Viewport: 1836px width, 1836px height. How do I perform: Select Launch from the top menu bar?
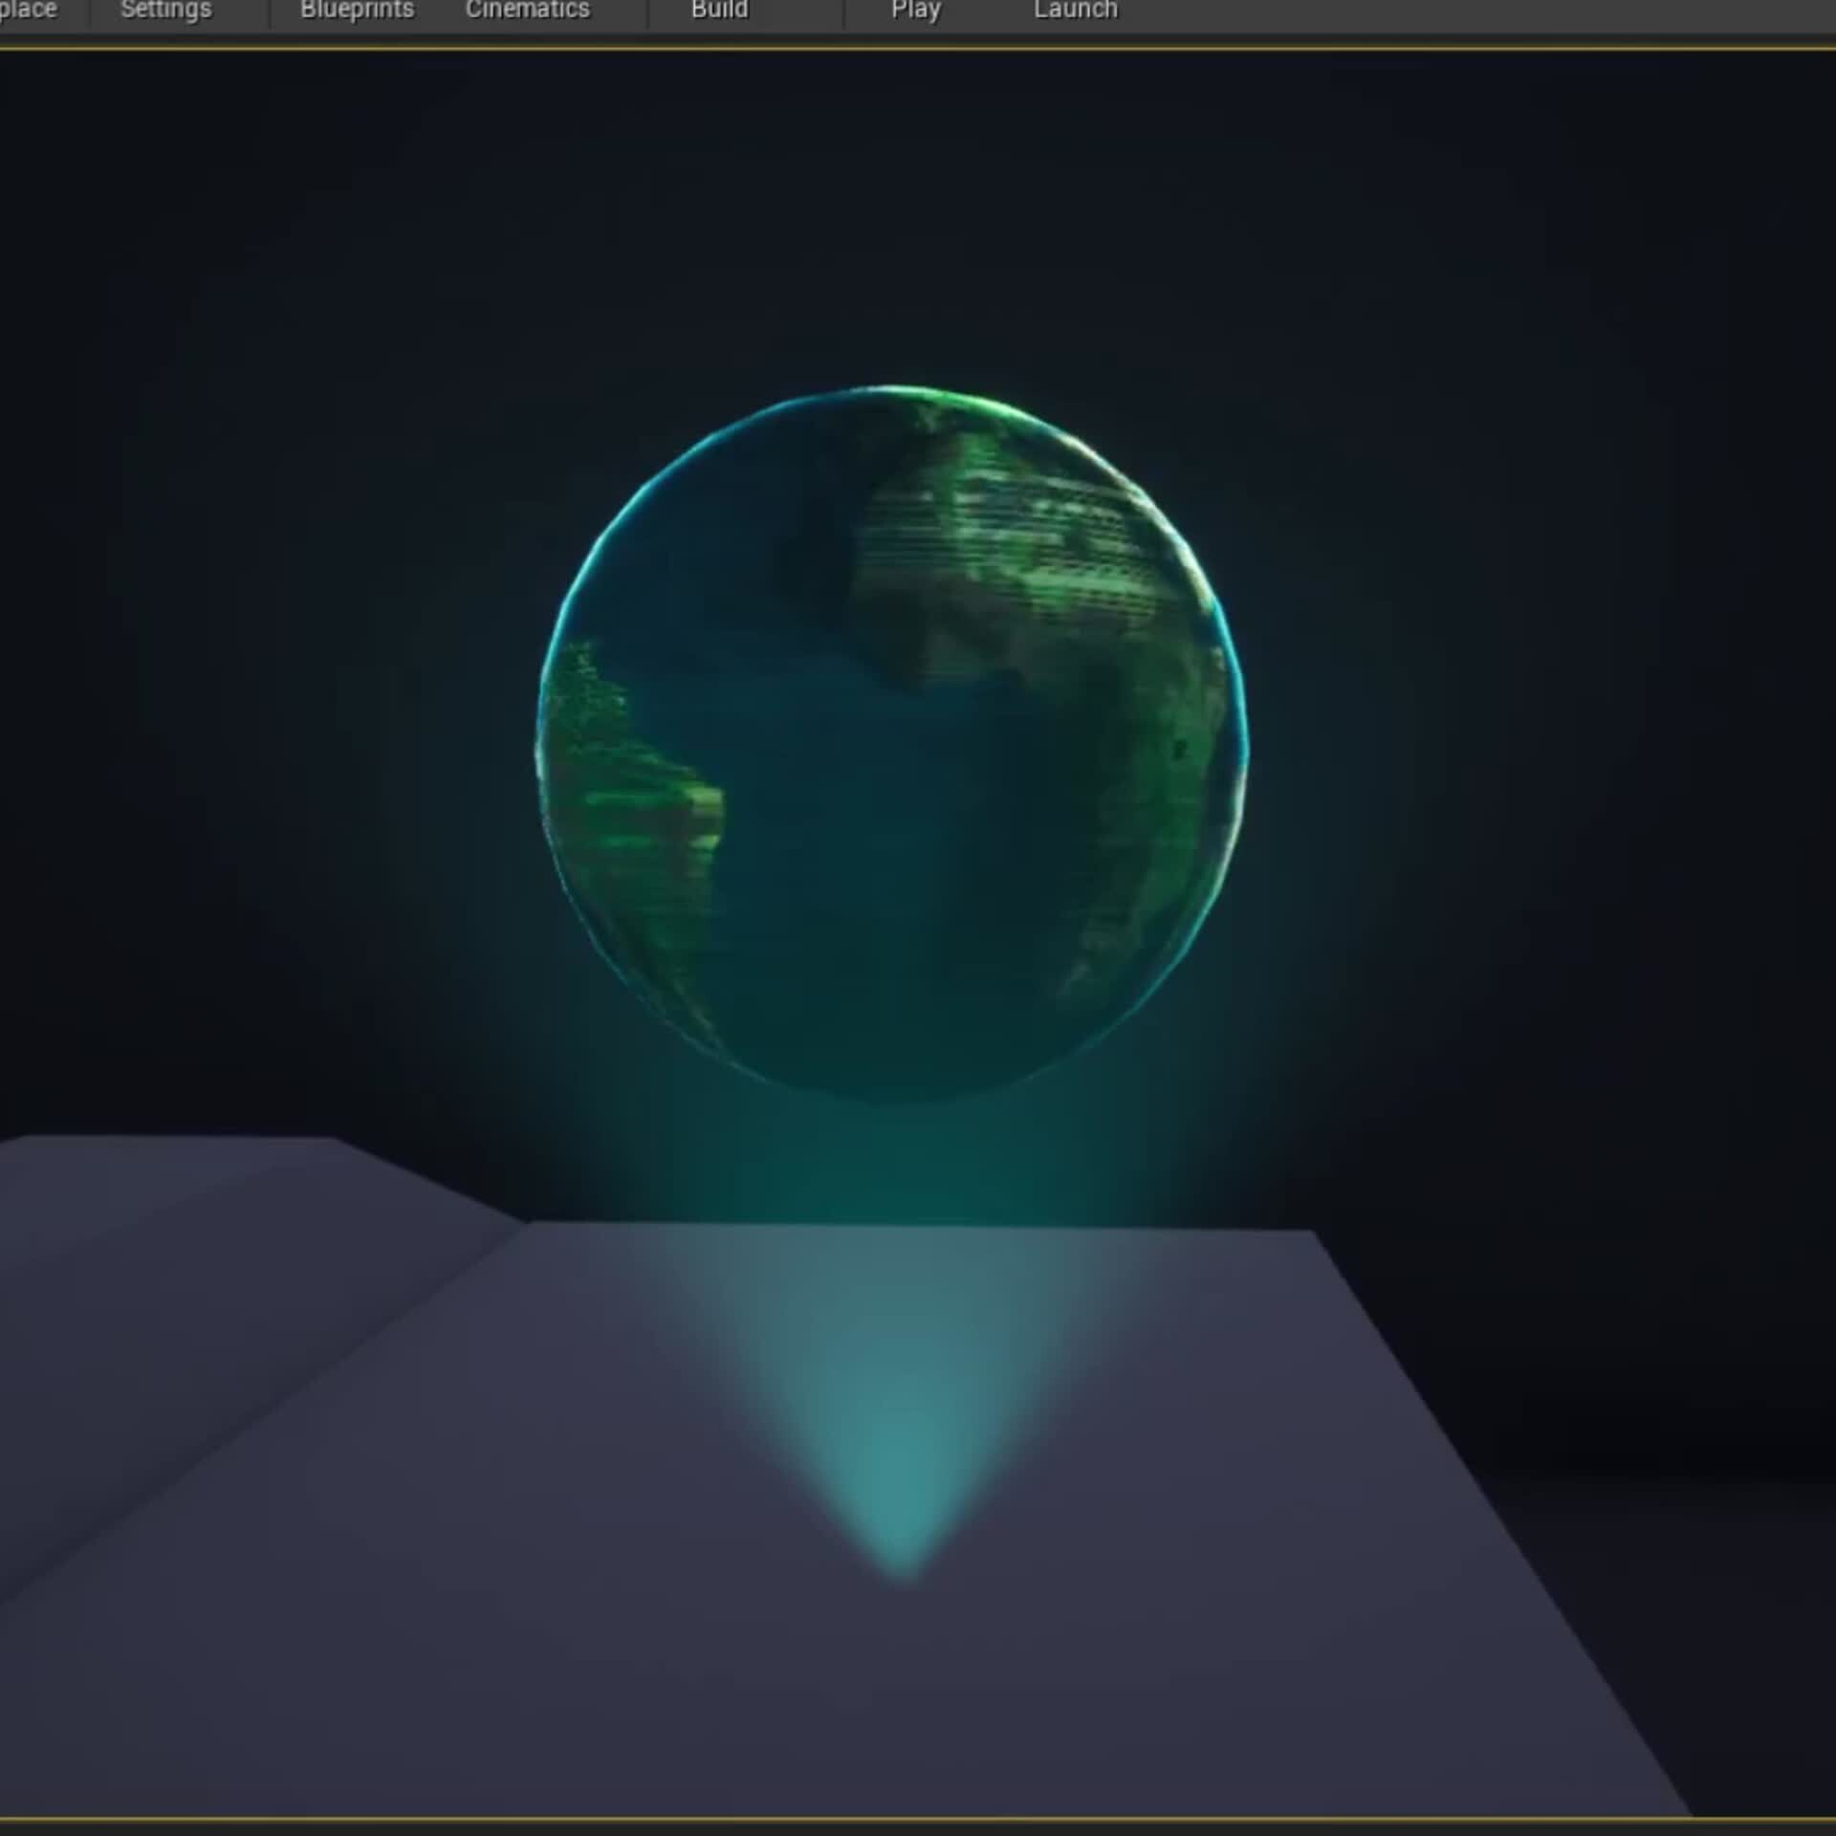coord(1075,10)
